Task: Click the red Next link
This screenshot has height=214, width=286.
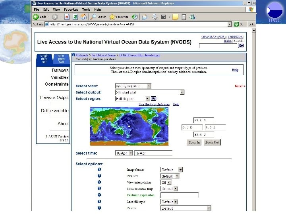Action: (x=240, y=86)
